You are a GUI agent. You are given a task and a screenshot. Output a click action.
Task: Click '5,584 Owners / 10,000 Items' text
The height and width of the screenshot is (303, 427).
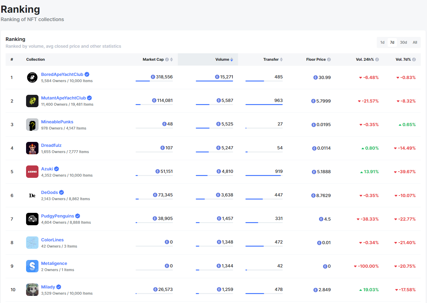click(67, 81)
